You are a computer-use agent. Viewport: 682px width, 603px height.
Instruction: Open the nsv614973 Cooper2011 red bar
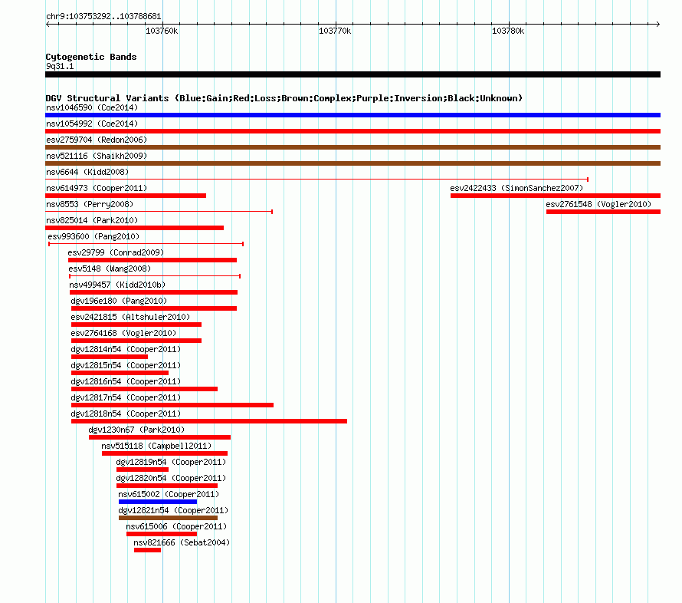tap(126, 196)
